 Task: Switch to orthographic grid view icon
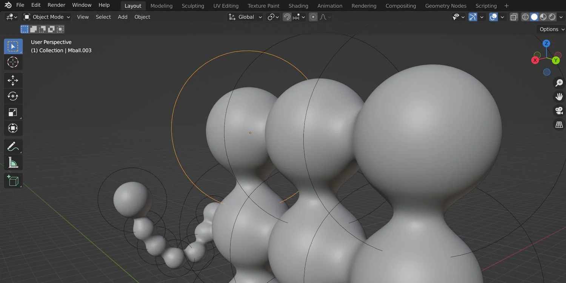(x=559, y=125)
